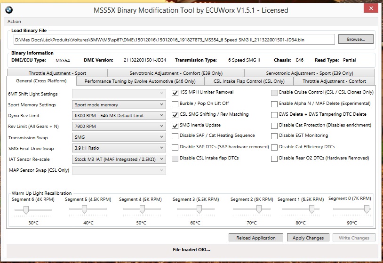Enable Burble / Pop On Lift Off

(175, 104)
